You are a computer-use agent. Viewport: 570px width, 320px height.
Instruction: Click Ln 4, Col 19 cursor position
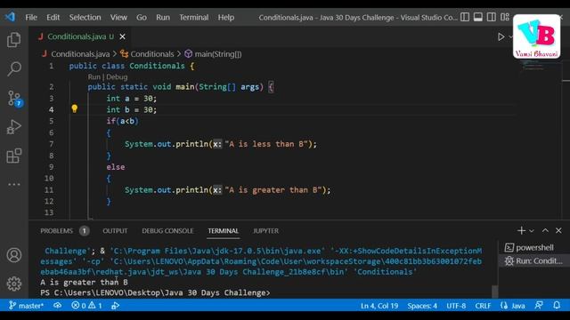point(379,306)
